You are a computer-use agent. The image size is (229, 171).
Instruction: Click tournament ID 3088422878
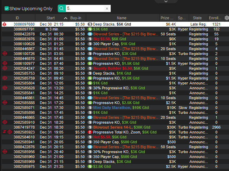(24, 34)
